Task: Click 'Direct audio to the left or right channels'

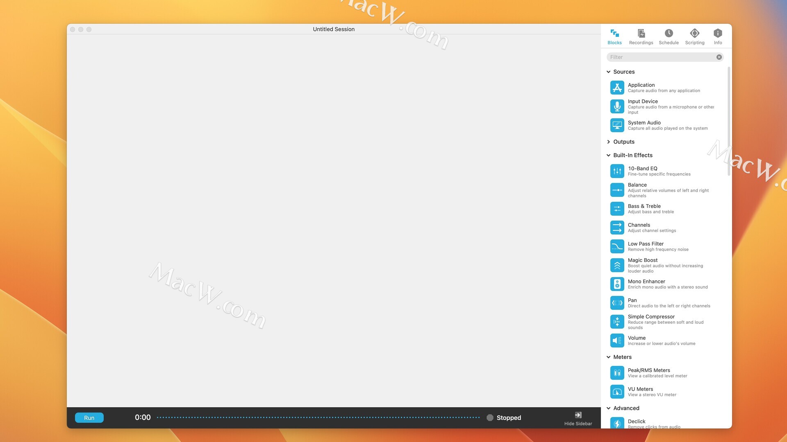Action: [669, 306]
